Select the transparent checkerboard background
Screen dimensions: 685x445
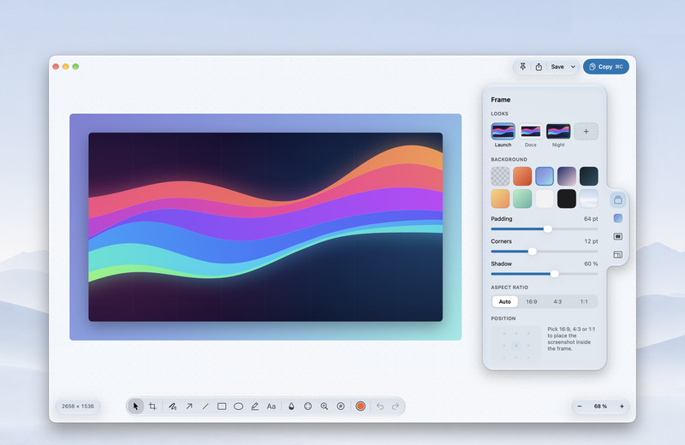click(500, 176)
